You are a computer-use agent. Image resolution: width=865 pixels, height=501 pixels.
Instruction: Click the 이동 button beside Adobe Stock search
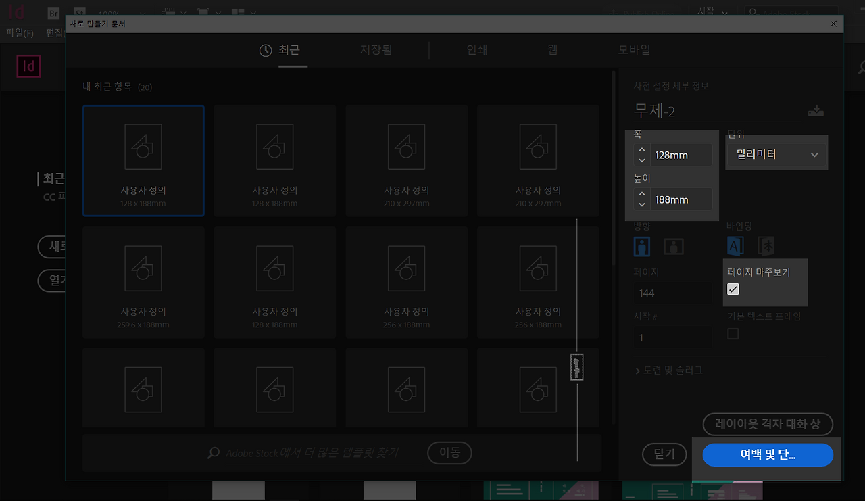click(450, 453)
